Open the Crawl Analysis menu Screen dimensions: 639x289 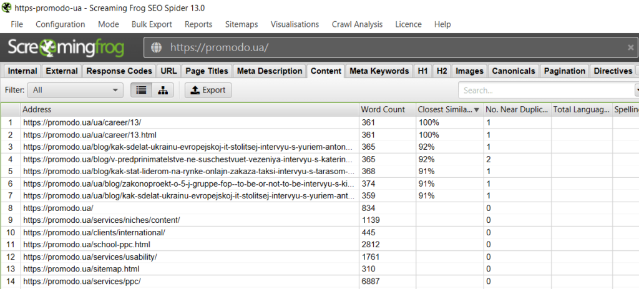pyautogui.click(x=357, y=24)
